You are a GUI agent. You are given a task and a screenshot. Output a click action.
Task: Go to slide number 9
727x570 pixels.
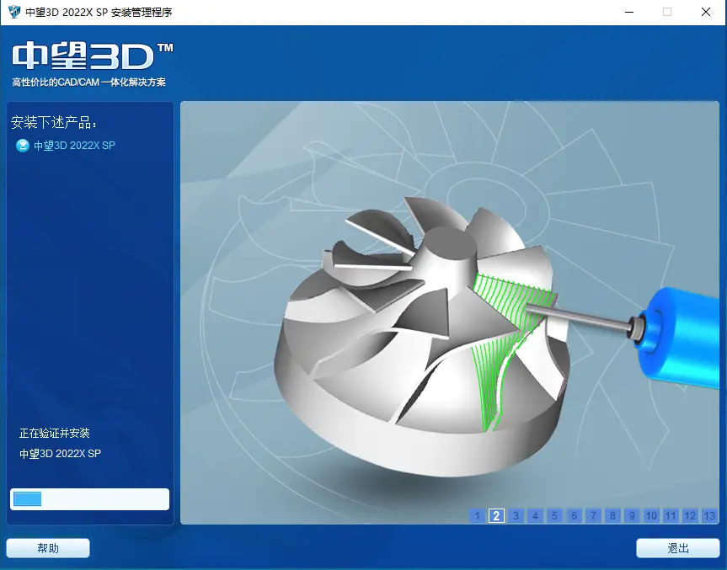coord(632,516)
